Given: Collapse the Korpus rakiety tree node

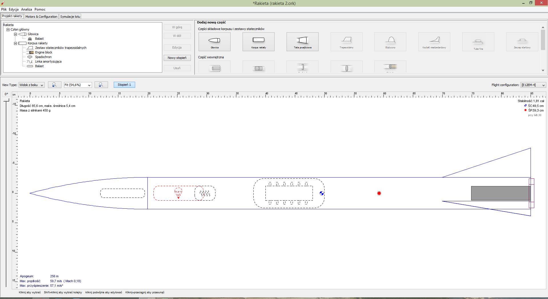Looking at the screenshot, I should click(15, 43).
